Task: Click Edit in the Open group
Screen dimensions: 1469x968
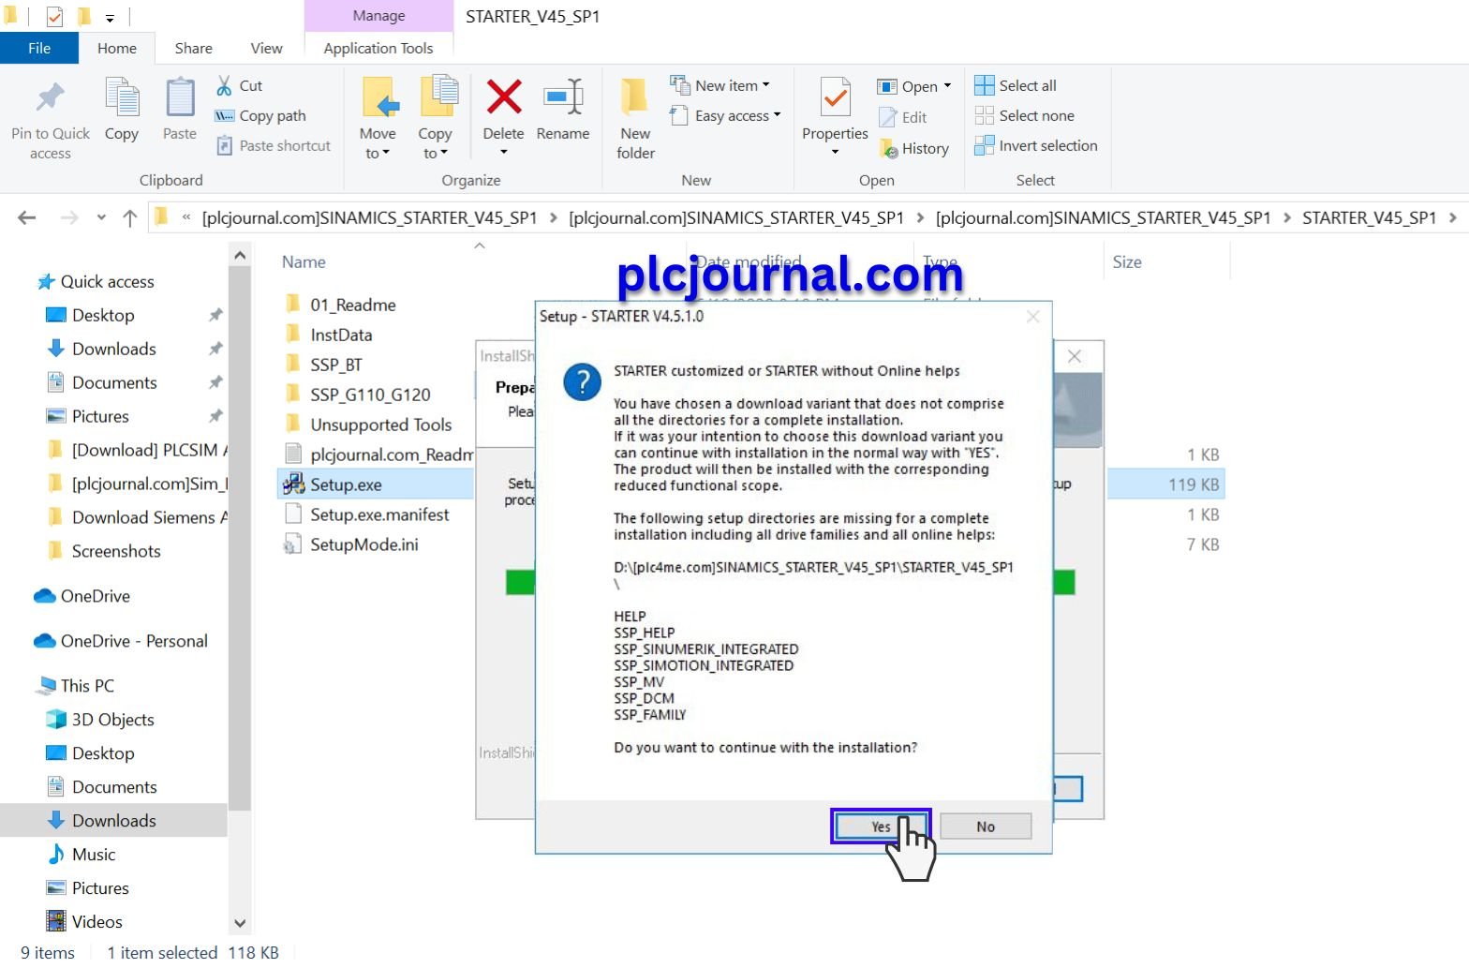Action: click(x=903, y=117)
